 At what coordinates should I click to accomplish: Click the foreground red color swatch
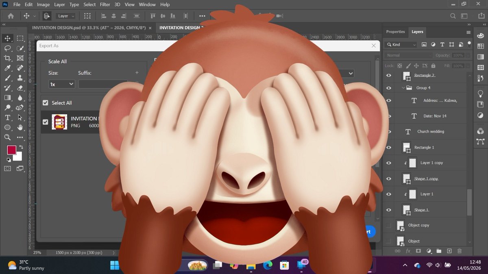(x=11, y=150)
